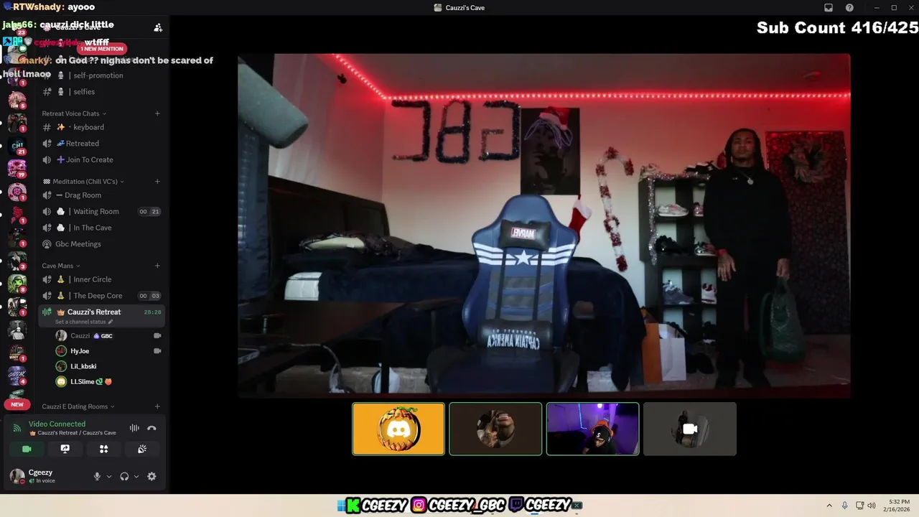The width and height of the screenshot is (919, 517).
Task: Join the Retreated voice channel
Action: pos(101,144)
